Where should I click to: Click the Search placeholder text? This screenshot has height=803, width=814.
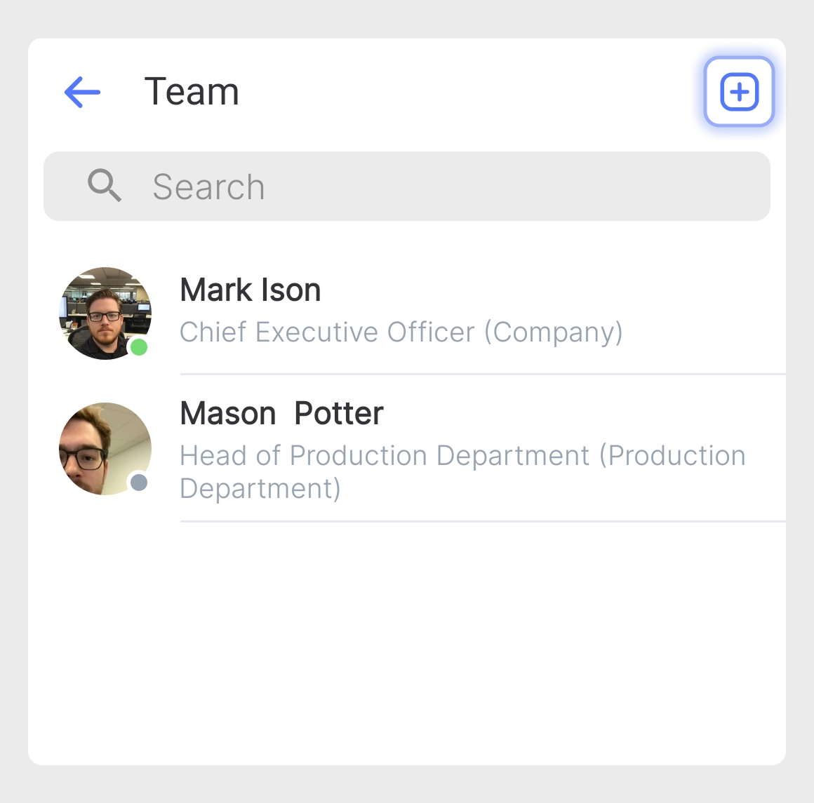[x=208, y=187]
